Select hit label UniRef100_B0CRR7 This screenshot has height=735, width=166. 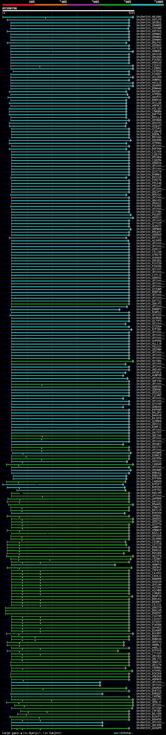[x=149, y=633]
